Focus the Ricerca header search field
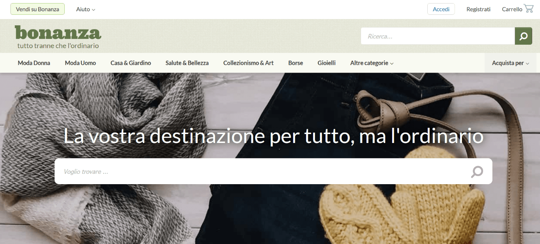The image size is (540, 244). 438,36
